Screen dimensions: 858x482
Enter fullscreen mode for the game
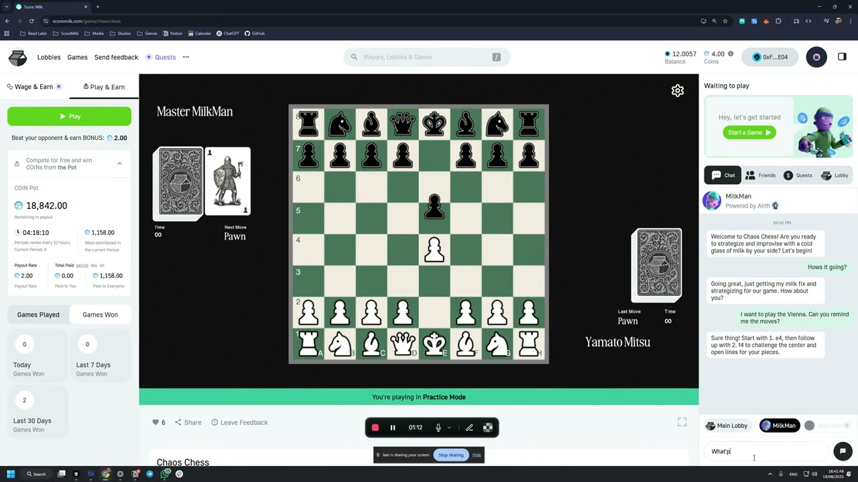[682, 422]
